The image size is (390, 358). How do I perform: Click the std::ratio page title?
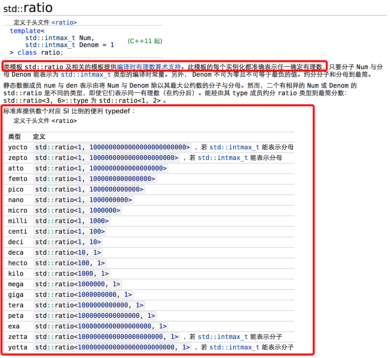point(28,8)
